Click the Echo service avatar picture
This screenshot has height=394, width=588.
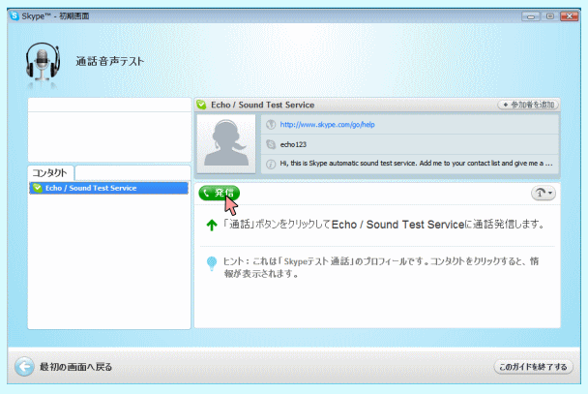226,143
